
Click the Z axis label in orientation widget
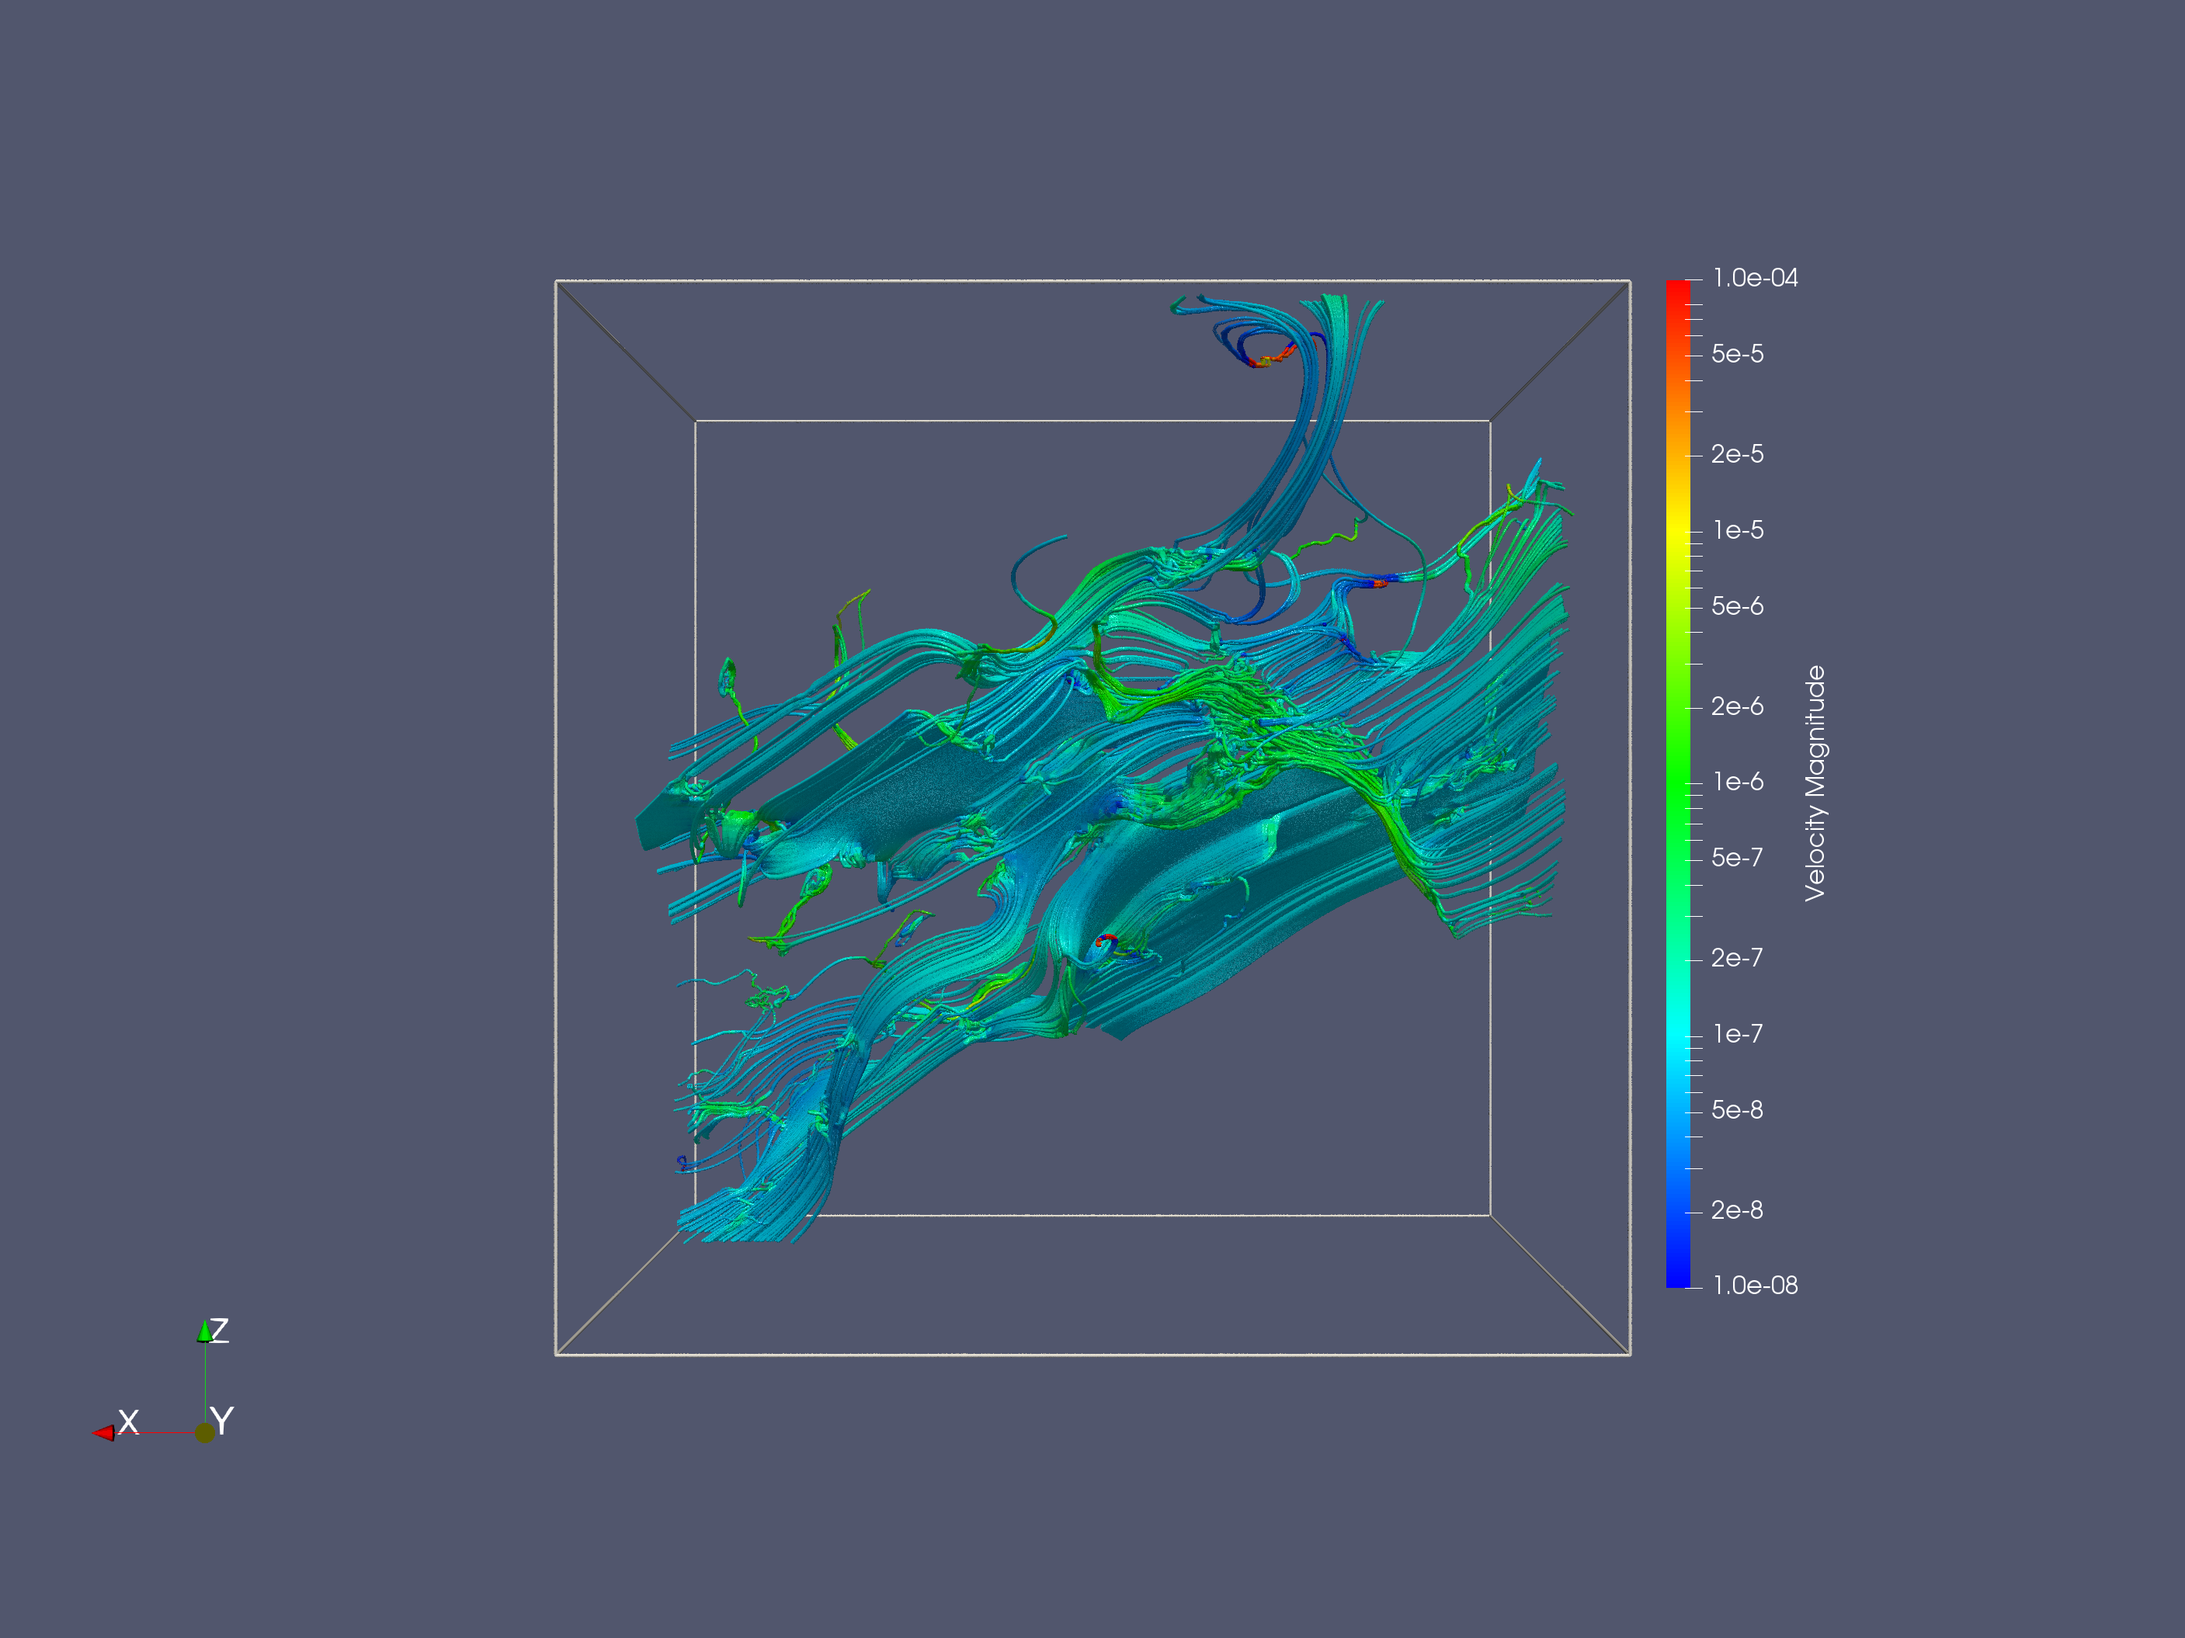tap(221, 1330)
